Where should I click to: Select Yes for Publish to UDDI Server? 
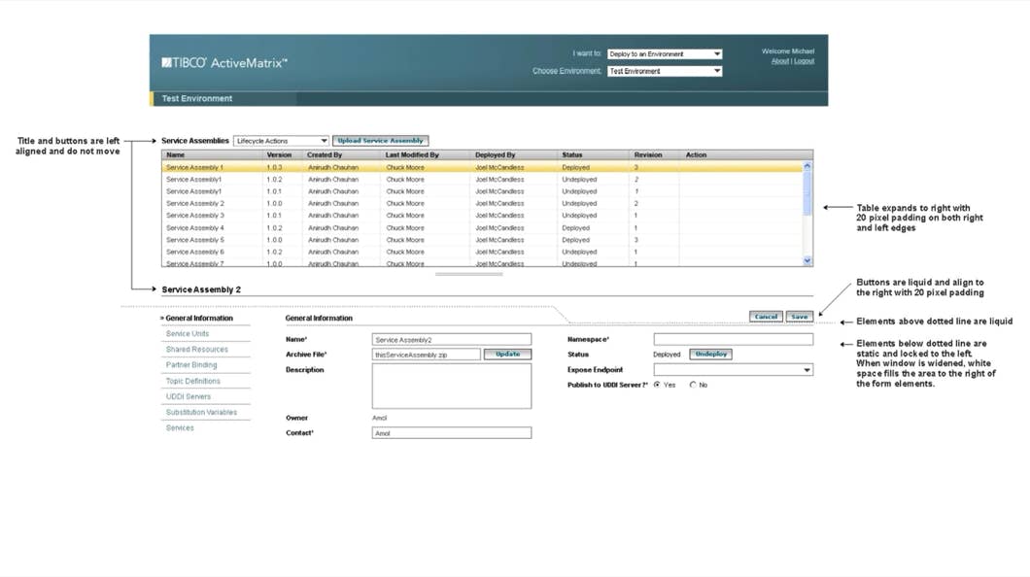(658, 385)
